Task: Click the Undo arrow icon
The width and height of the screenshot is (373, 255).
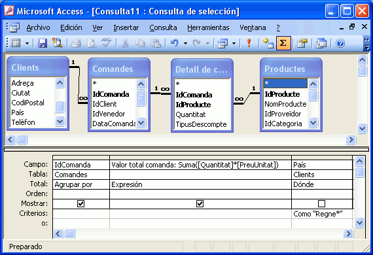Action: tap(174, 43)
